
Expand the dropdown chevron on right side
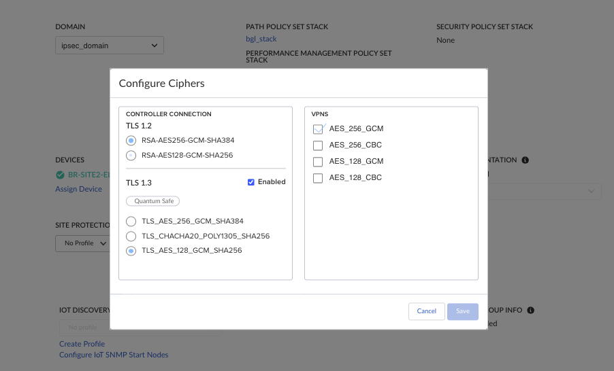coord(591,191)
